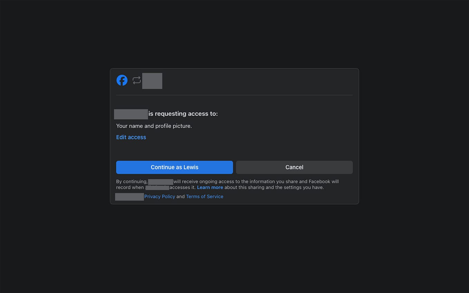View the Privacy Policy
This screenshot has height=293, width=469.
(160, 196)
